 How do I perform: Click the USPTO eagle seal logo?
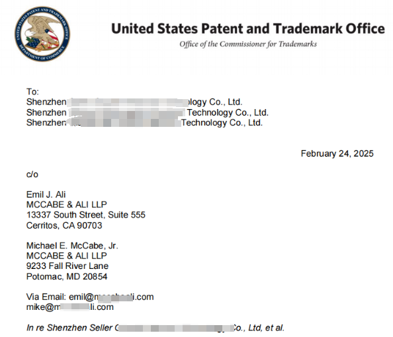pyautogui.click(x=42, y=34)
